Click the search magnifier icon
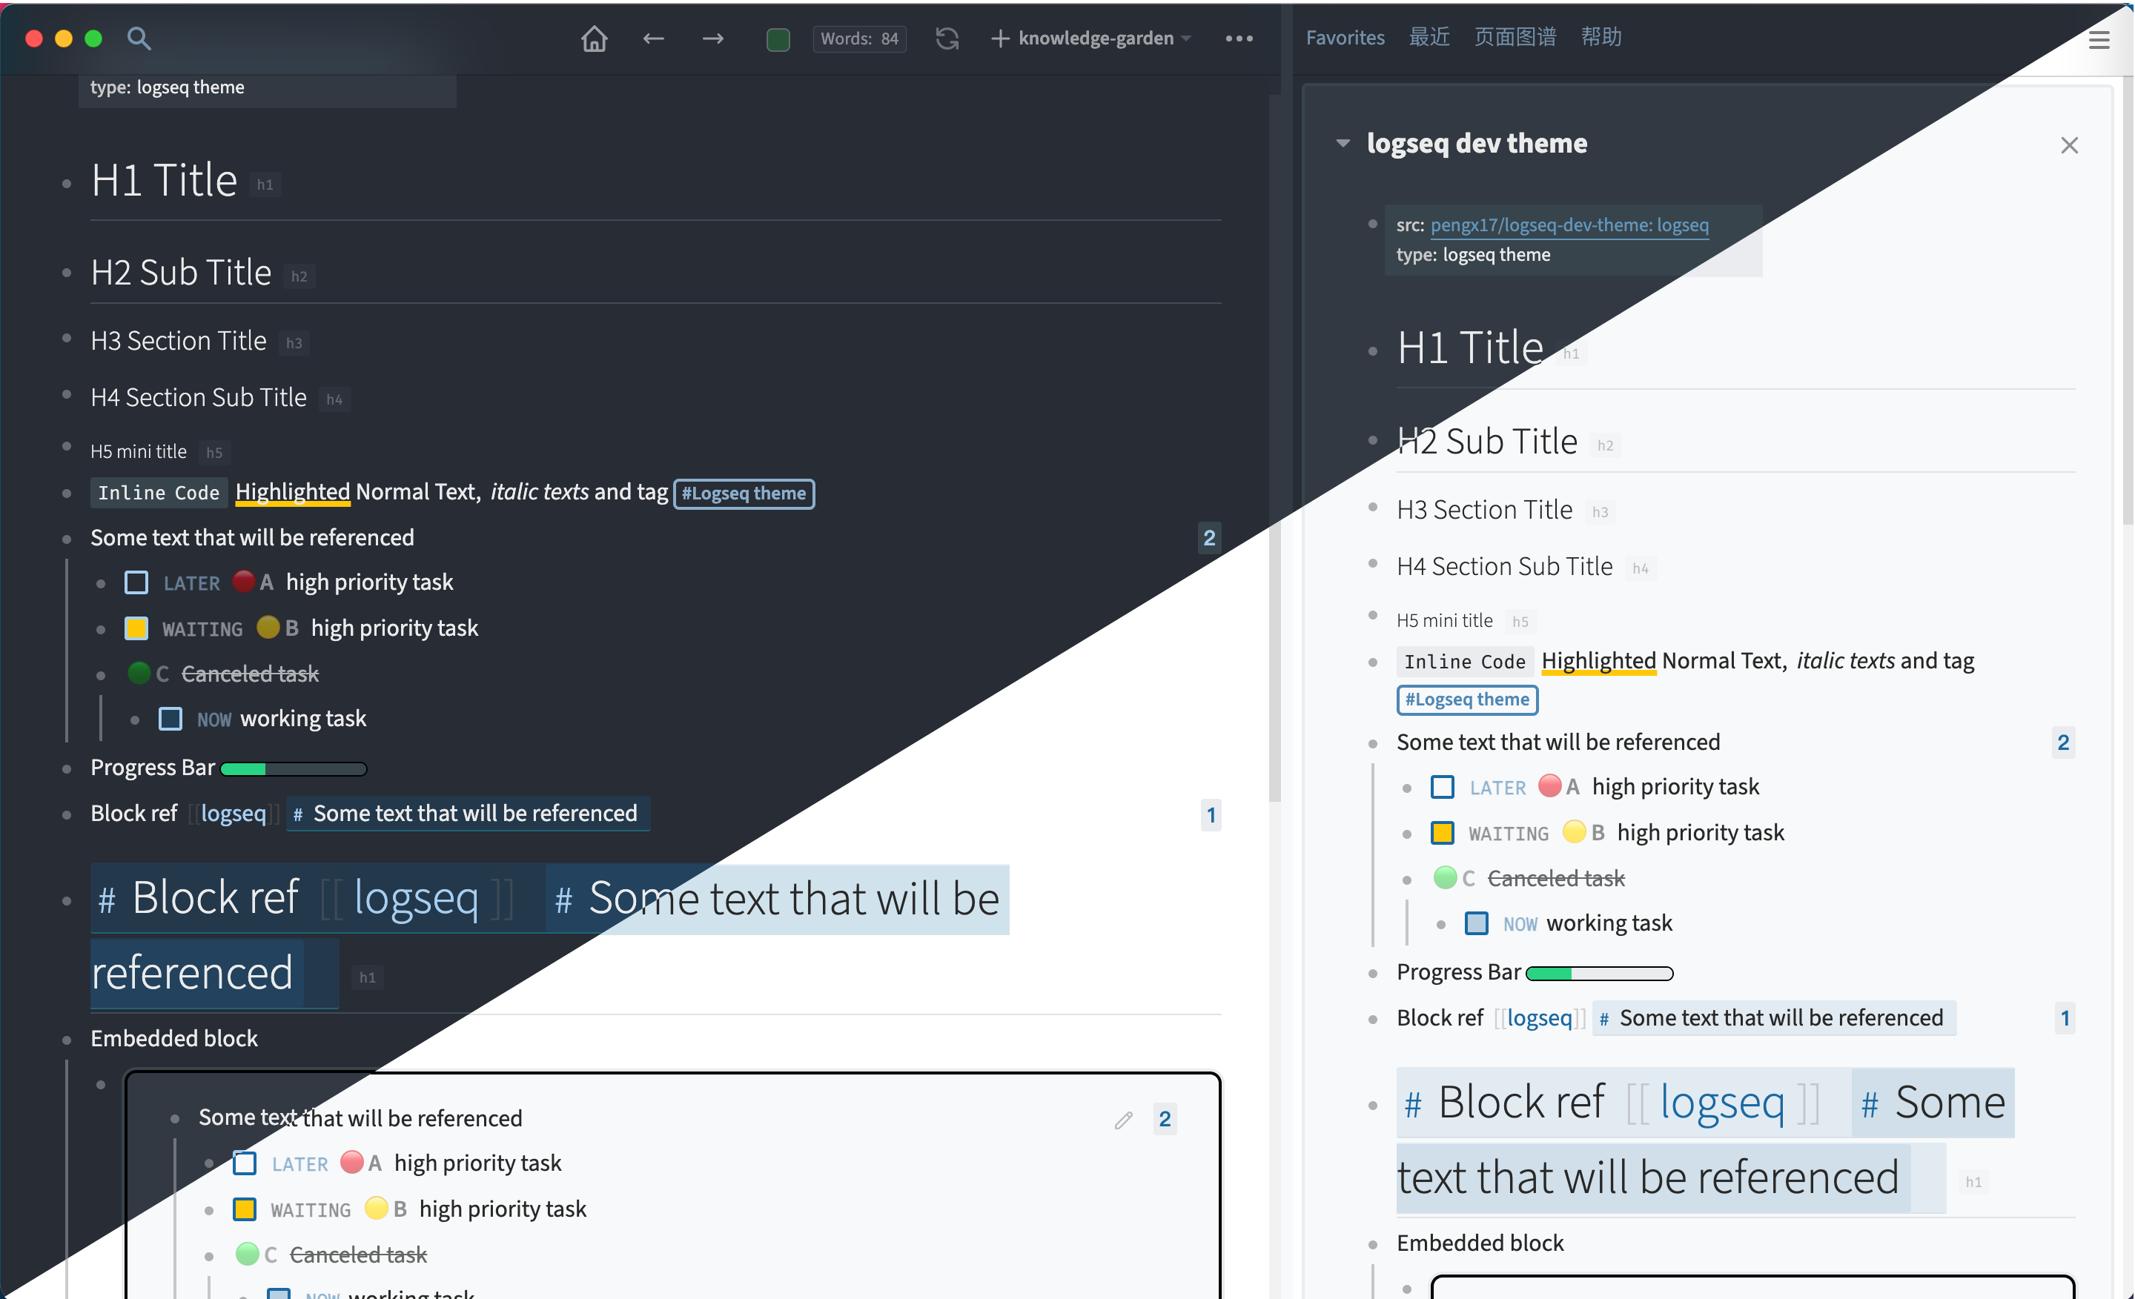The width and height of the screenshot is (2135, 1299). (139, 38)
